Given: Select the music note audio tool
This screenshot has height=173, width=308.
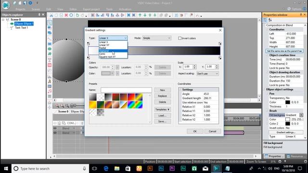Looking at the screenshot, I should tap(50, 91).
